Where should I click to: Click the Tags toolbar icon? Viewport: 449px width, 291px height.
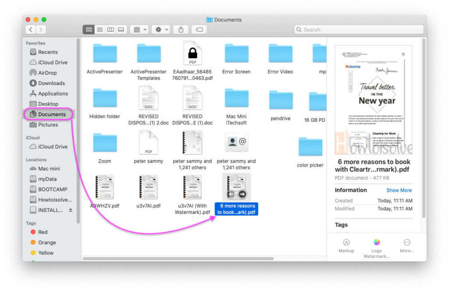click(x=199, y=29)
